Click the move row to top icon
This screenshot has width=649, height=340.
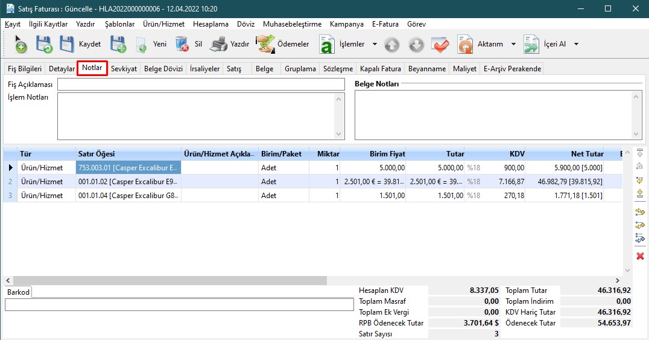point(640,153)
